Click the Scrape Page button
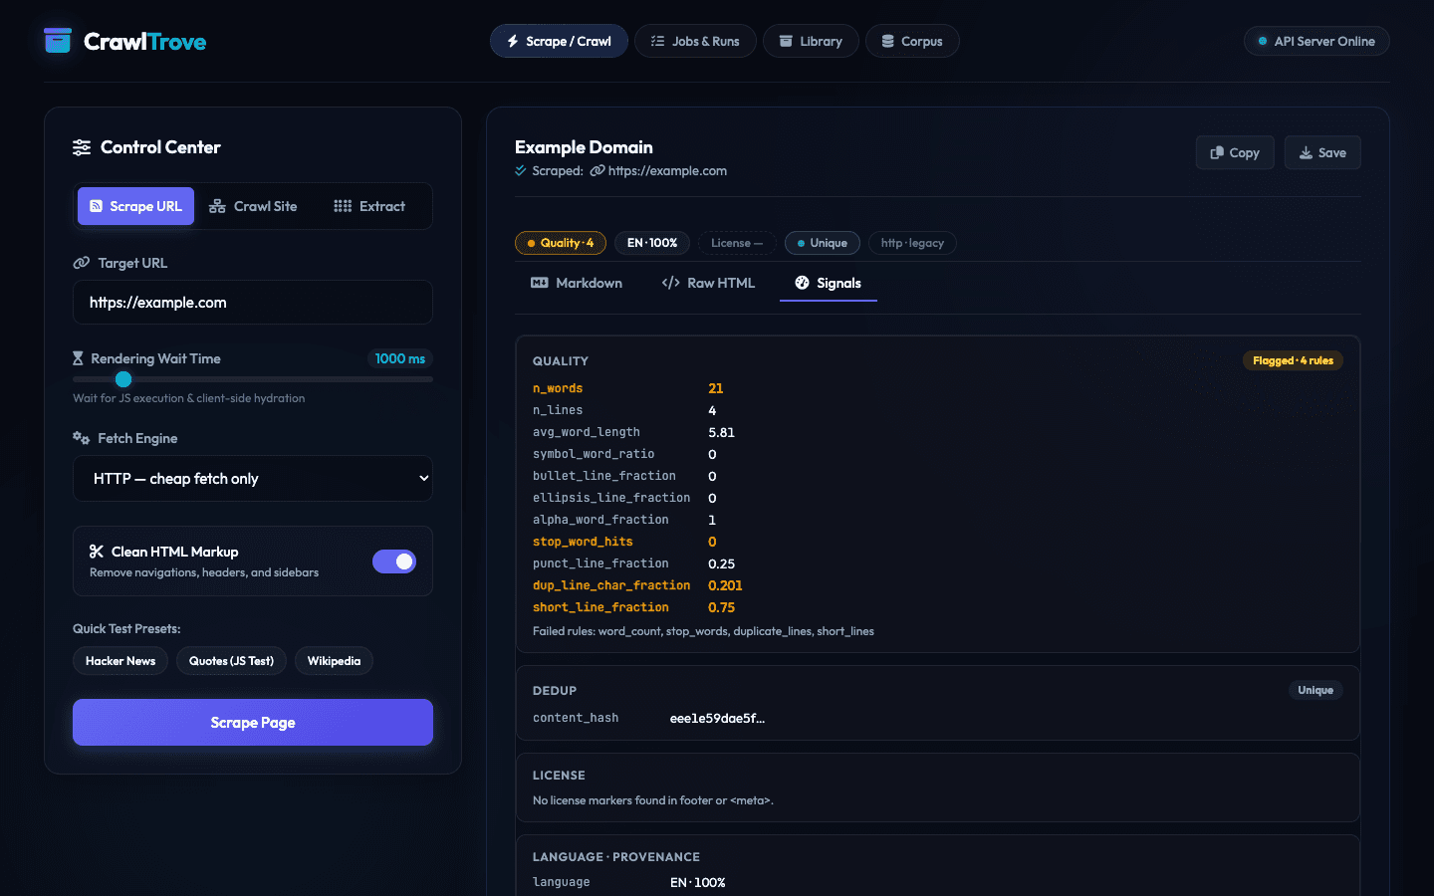The height and width of the screenshot is (896, 1434). (x=253, y=723)
